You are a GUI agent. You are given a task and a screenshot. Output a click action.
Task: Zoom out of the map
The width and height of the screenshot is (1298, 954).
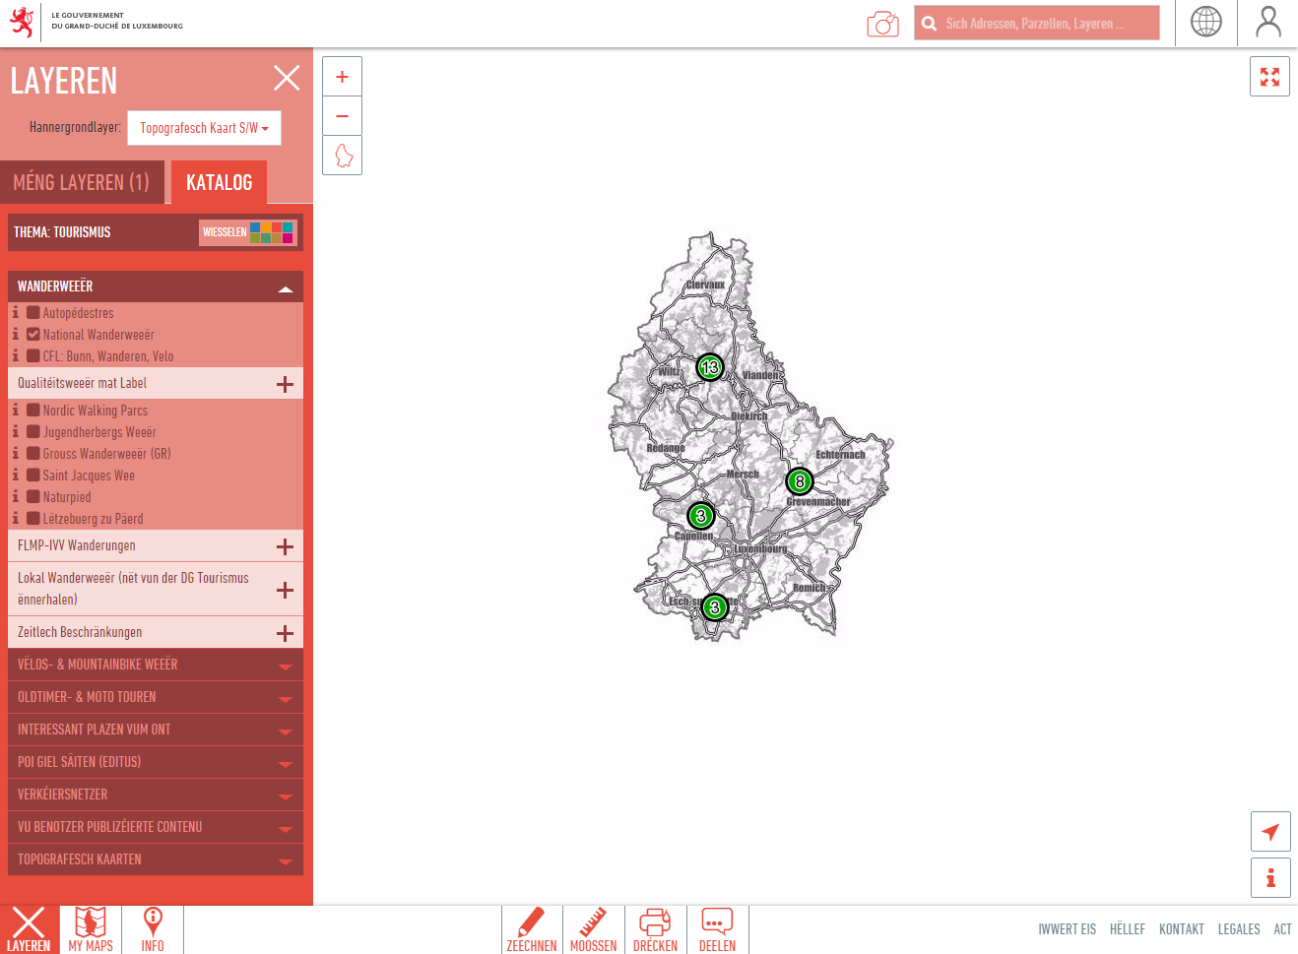click(x=343, y=116)
